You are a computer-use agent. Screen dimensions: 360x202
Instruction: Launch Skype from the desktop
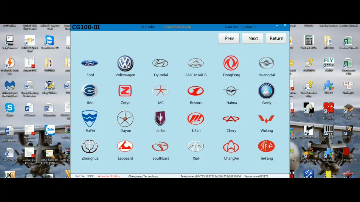point(10,110)
